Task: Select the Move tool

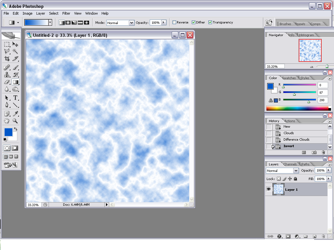Action: tap(15, 44)
